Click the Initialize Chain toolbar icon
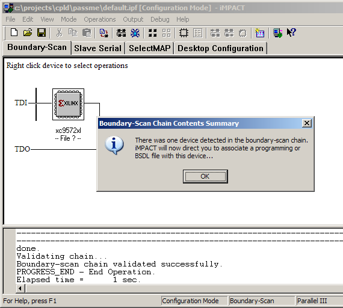The width and height of the screenshot is (343, 308). [x=121, y=33]
